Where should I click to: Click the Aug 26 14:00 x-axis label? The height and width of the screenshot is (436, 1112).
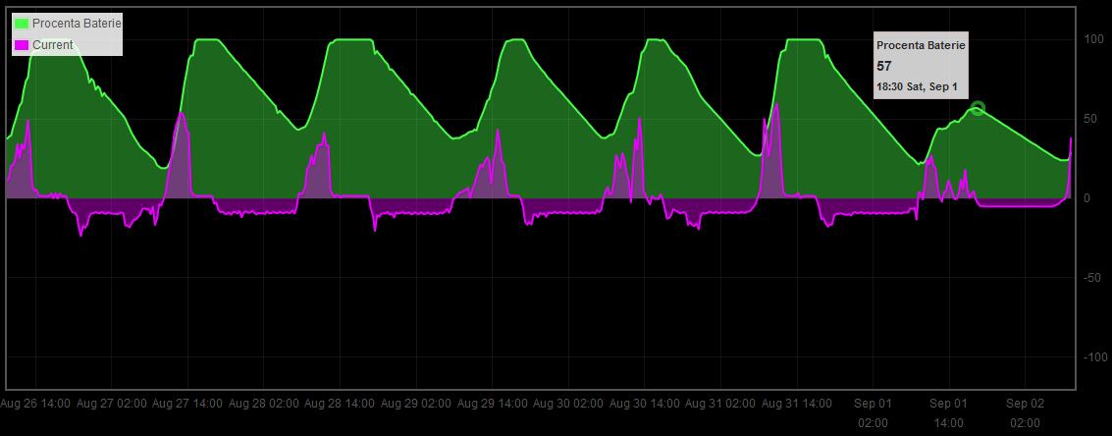pyautogui.click(x=34, y=404)
